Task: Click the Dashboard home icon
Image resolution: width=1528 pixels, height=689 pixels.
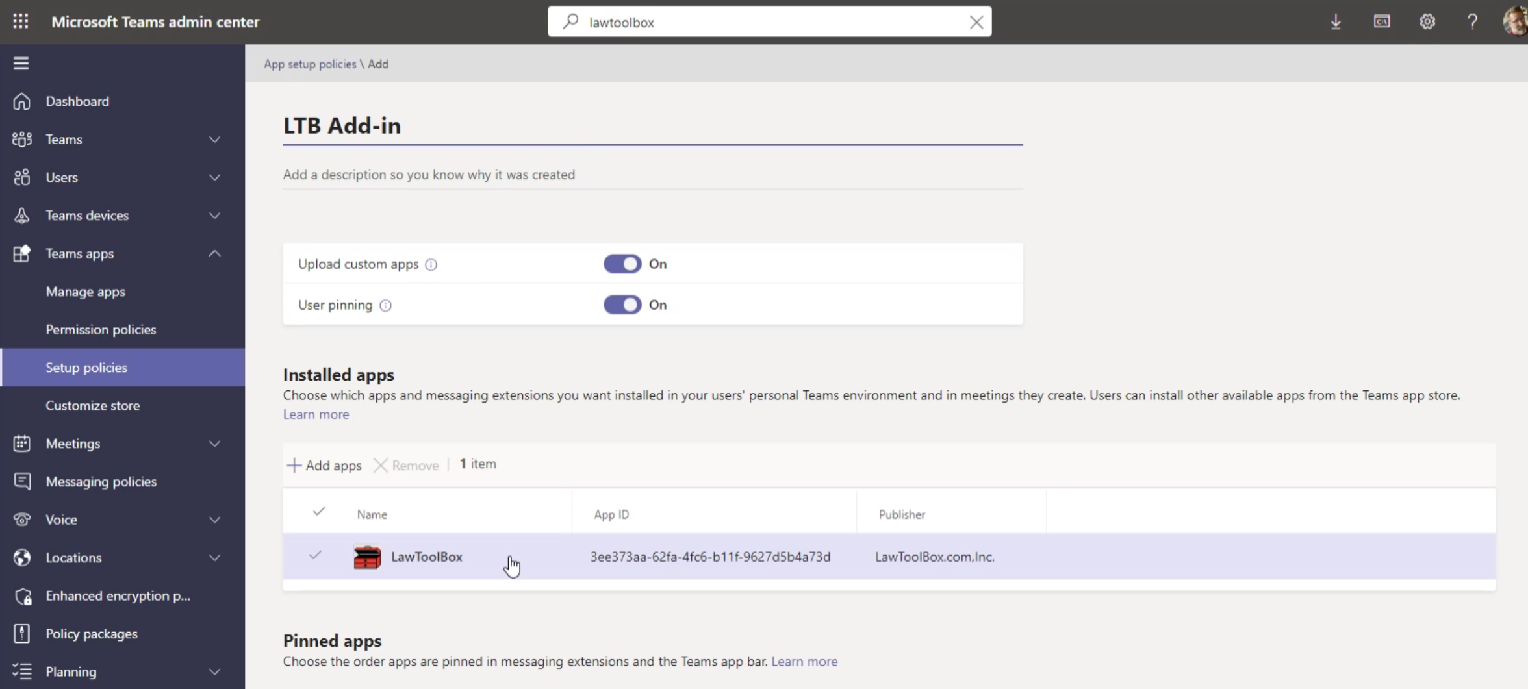Action: coord(21,101)
